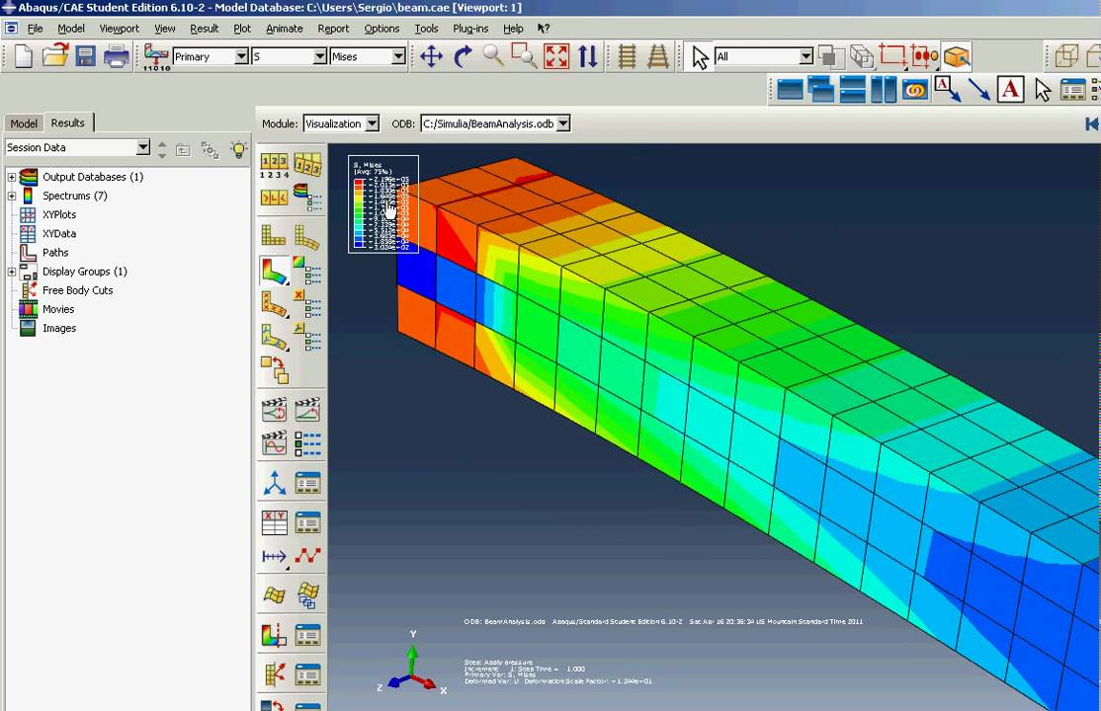Screen dimensions: 1101x711
Task: Select the Create Text annotation tool
Action: (x=1010, y=90)
